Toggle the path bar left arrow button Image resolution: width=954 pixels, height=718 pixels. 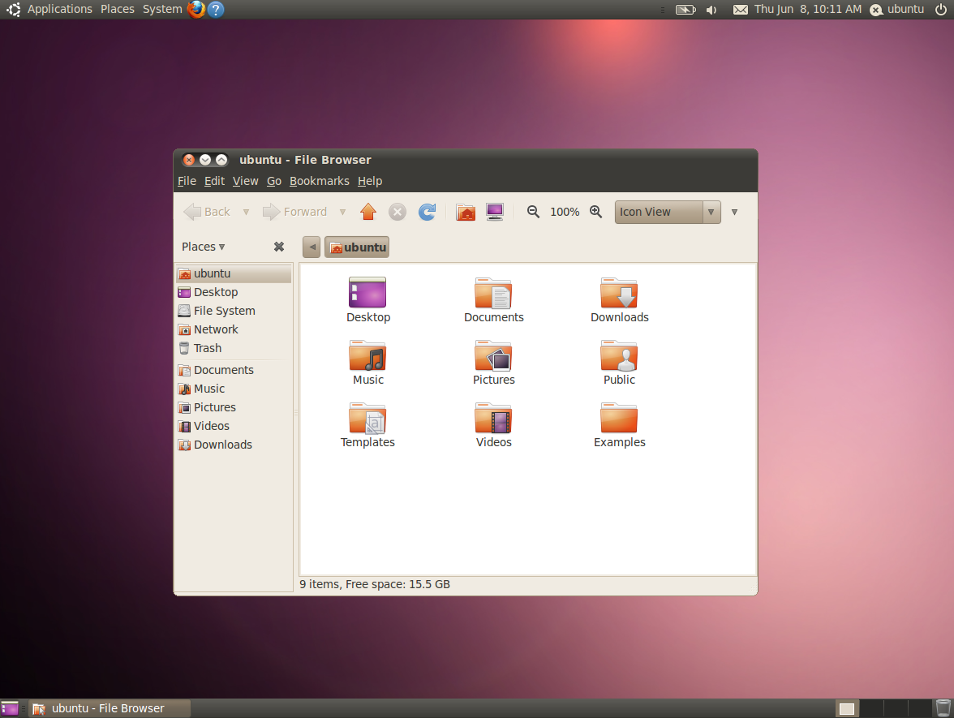coord(312,247)
